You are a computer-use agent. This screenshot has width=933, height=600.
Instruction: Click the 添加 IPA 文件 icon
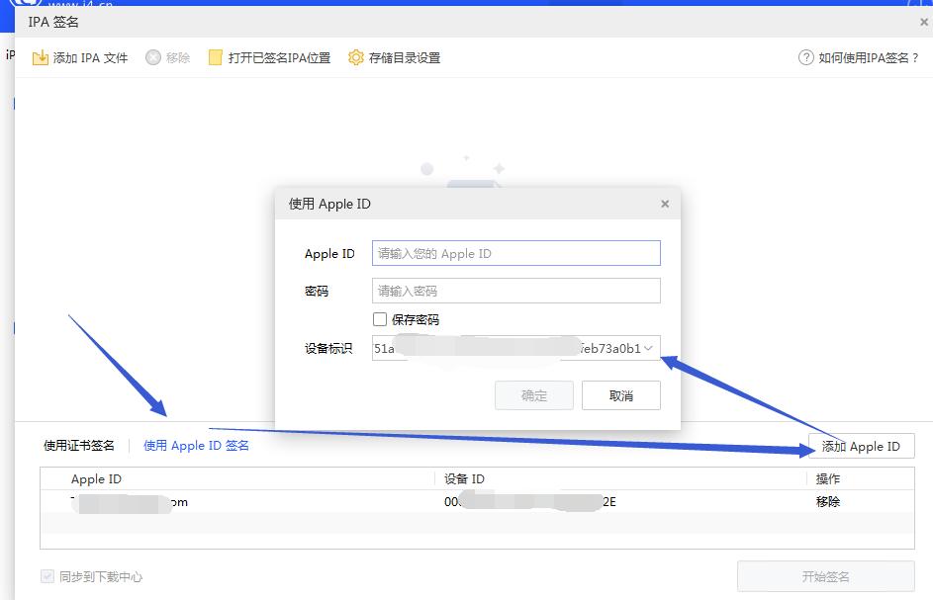[x=42, y=57]
